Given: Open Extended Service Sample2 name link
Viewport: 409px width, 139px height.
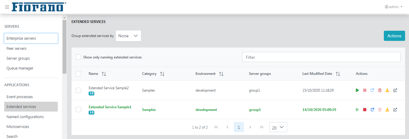Looking at the screenshot, I should (109, 88).
